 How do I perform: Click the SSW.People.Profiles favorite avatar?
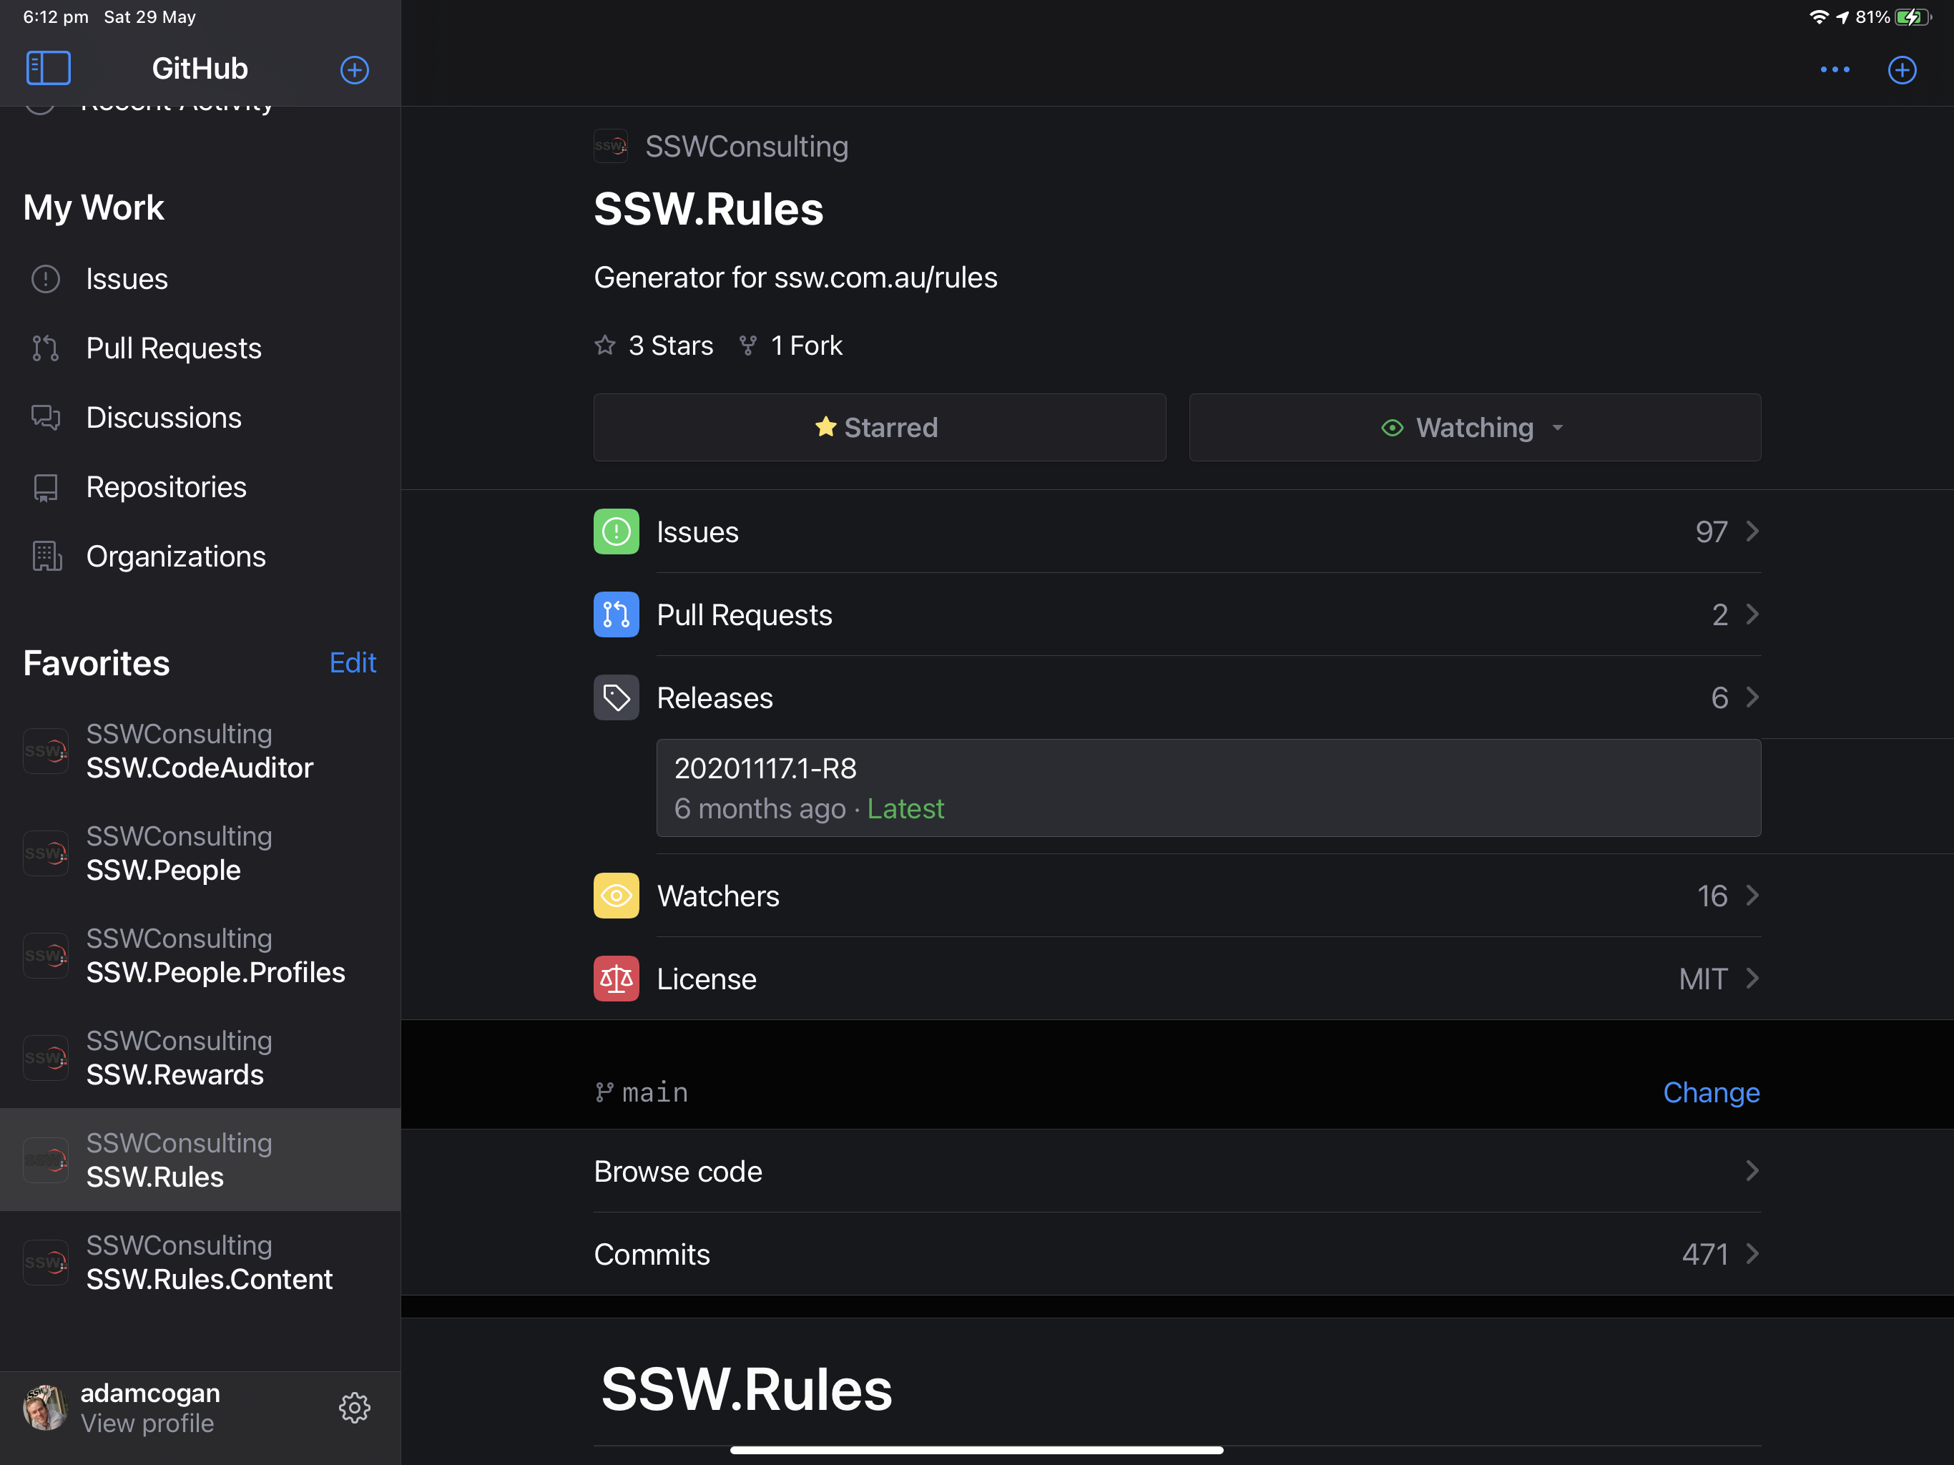(45, 955)
